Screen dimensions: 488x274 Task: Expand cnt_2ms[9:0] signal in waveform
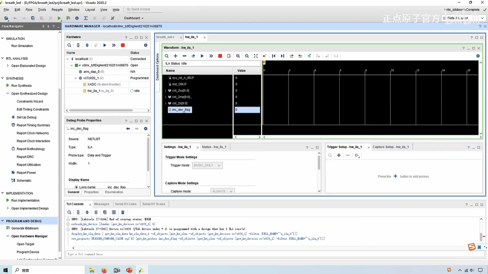coord(166,97)
